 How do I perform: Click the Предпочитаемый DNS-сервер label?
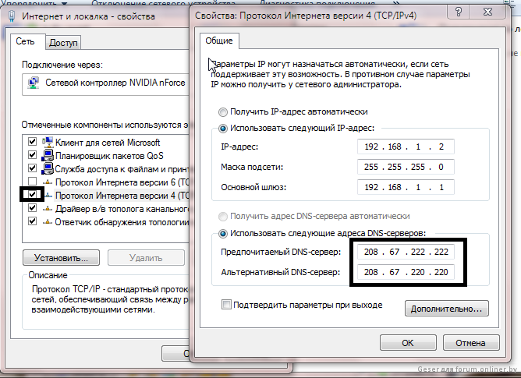coord(281,252)
